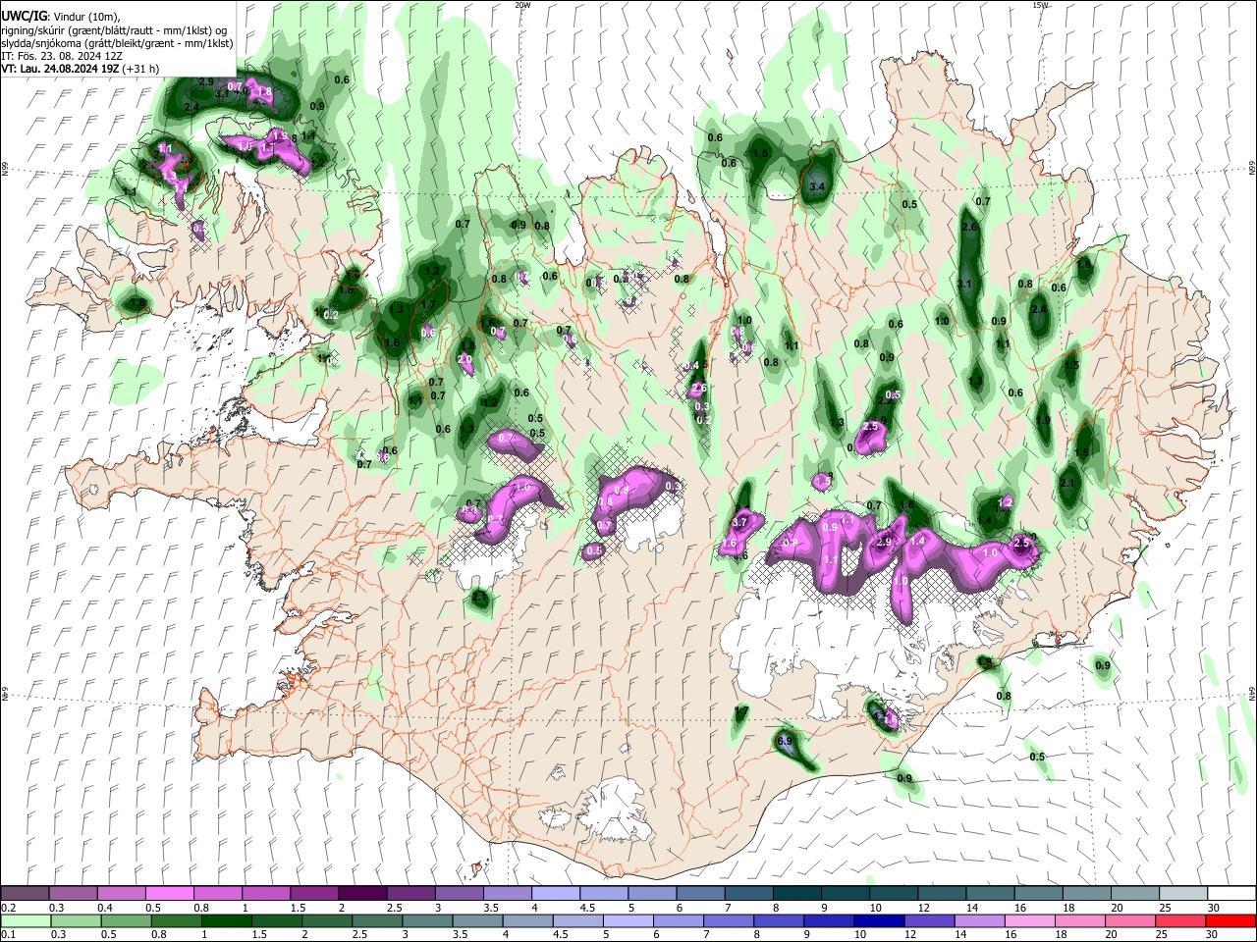
Task: Click the 'IT: Fös. 23. 08. 2024 12Z' line
Action: 62,56
